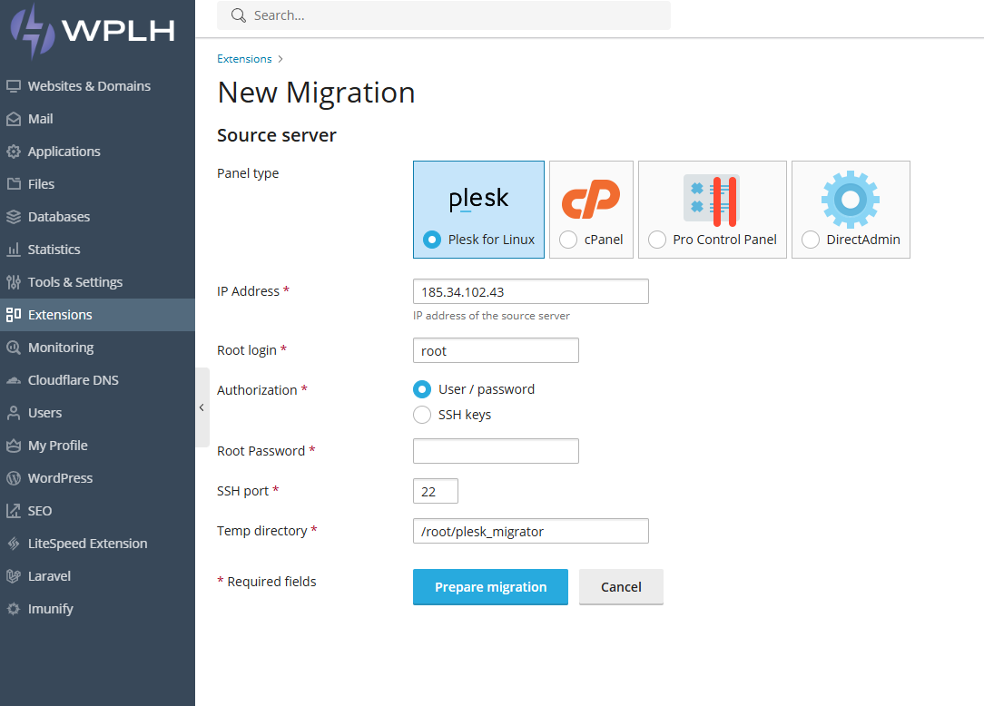The image size is (984, 706).
Task: Click the Mail envelope icon
Action: 14,119
